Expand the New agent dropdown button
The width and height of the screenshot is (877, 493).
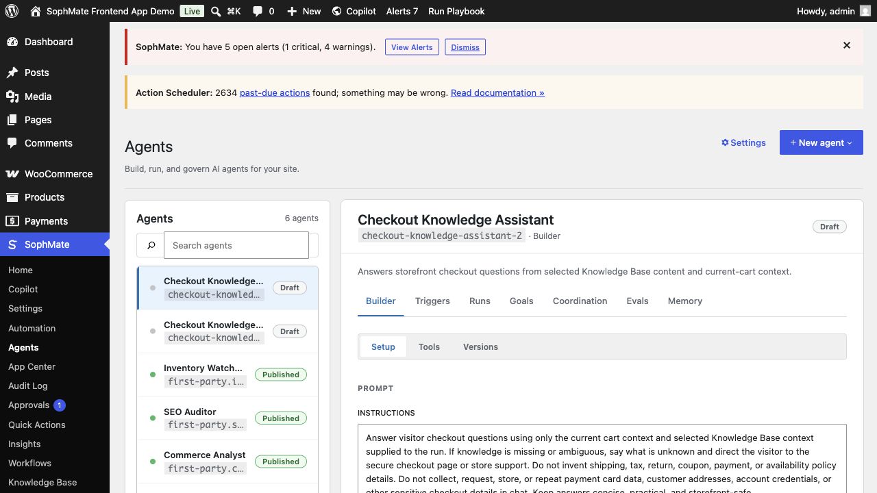coord(822,142)
